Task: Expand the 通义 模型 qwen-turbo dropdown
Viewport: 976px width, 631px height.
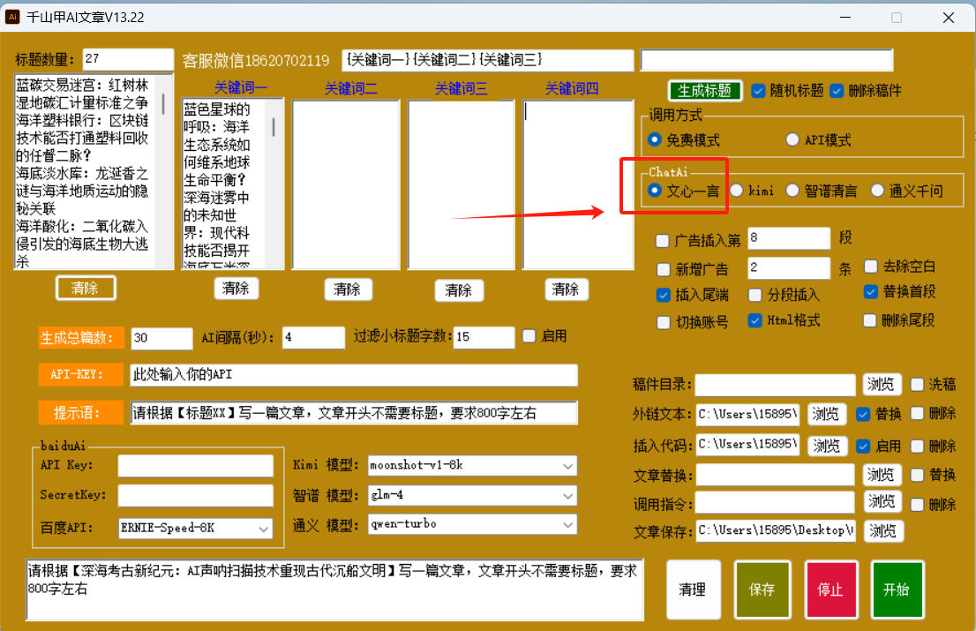Action: click(x=567, y=524)
